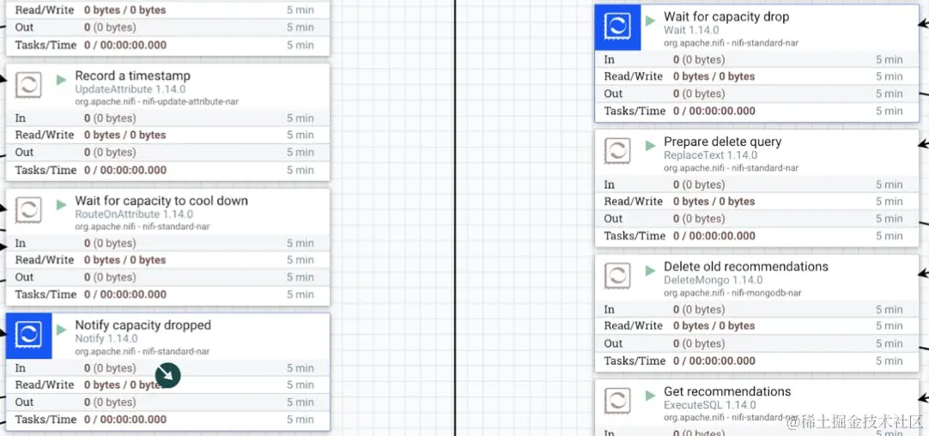Click the running status arrow on Wait for capacity to cool down
Image resolution: width=929 pixels, height=436 pixels.
coord(62,204)
